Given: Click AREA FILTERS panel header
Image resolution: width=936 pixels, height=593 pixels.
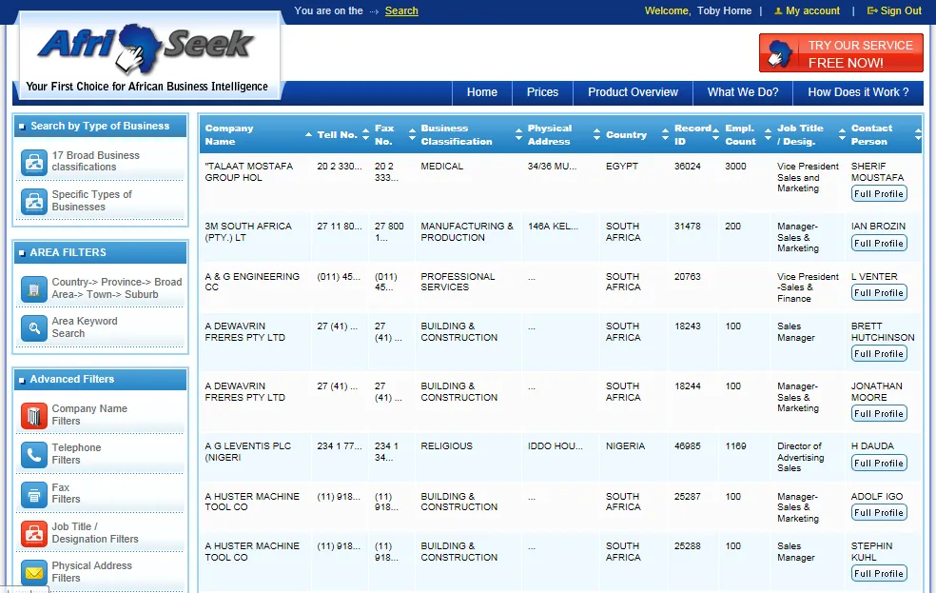Looking at the screenshot, I should pos(100,252).
